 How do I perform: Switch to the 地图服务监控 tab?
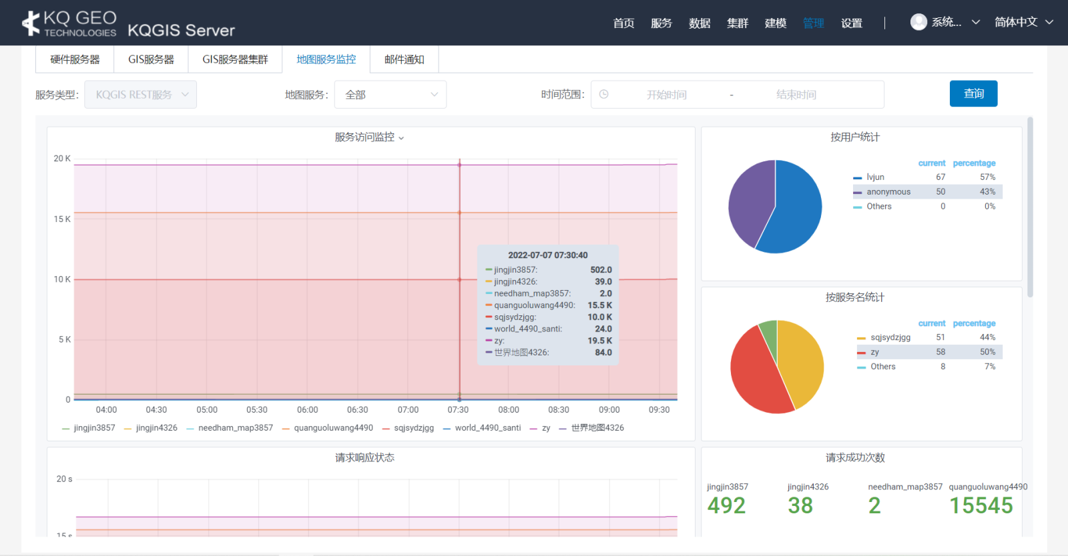(x=326, y=59)
